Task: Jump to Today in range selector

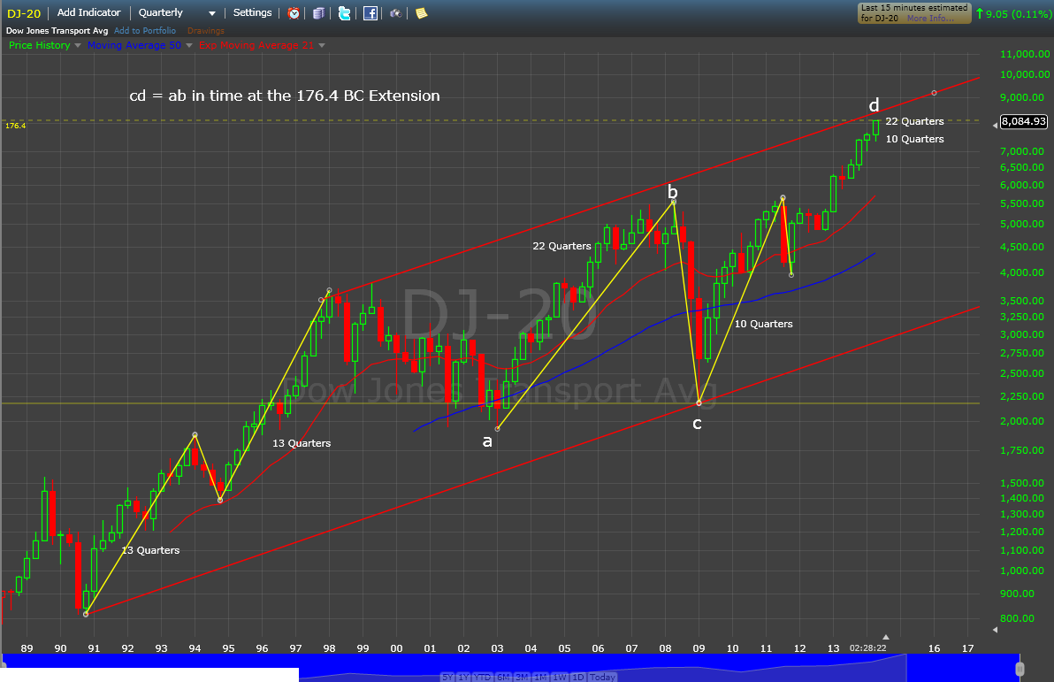Action: [x=602, y=678]
